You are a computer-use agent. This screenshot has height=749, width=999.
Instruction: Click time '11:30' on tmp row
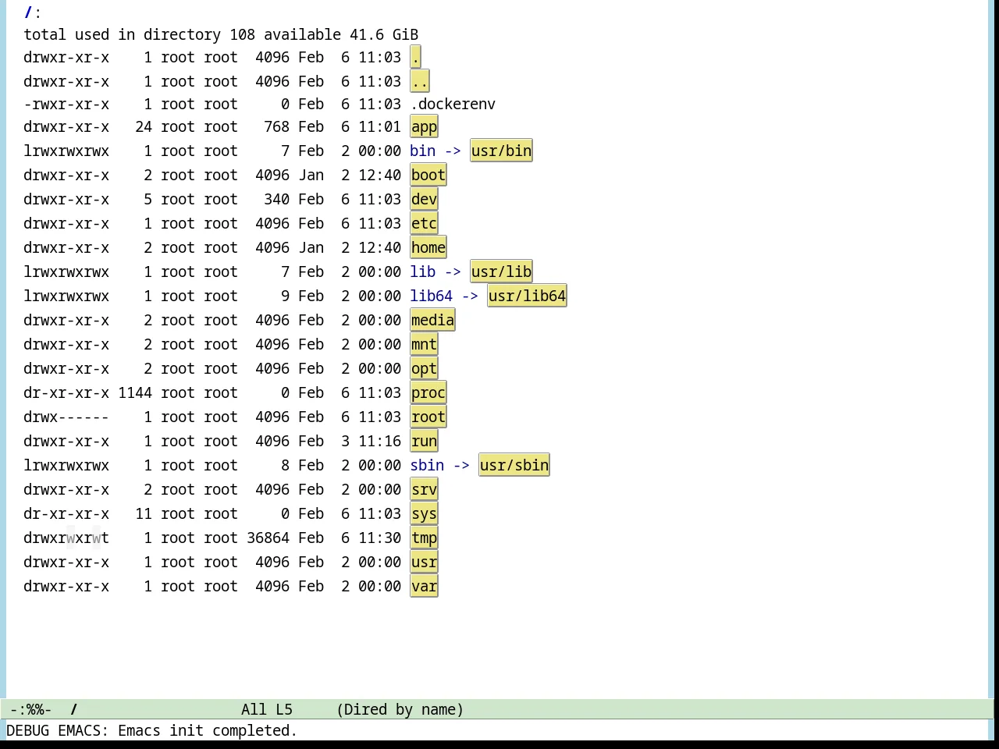point(380,538)
